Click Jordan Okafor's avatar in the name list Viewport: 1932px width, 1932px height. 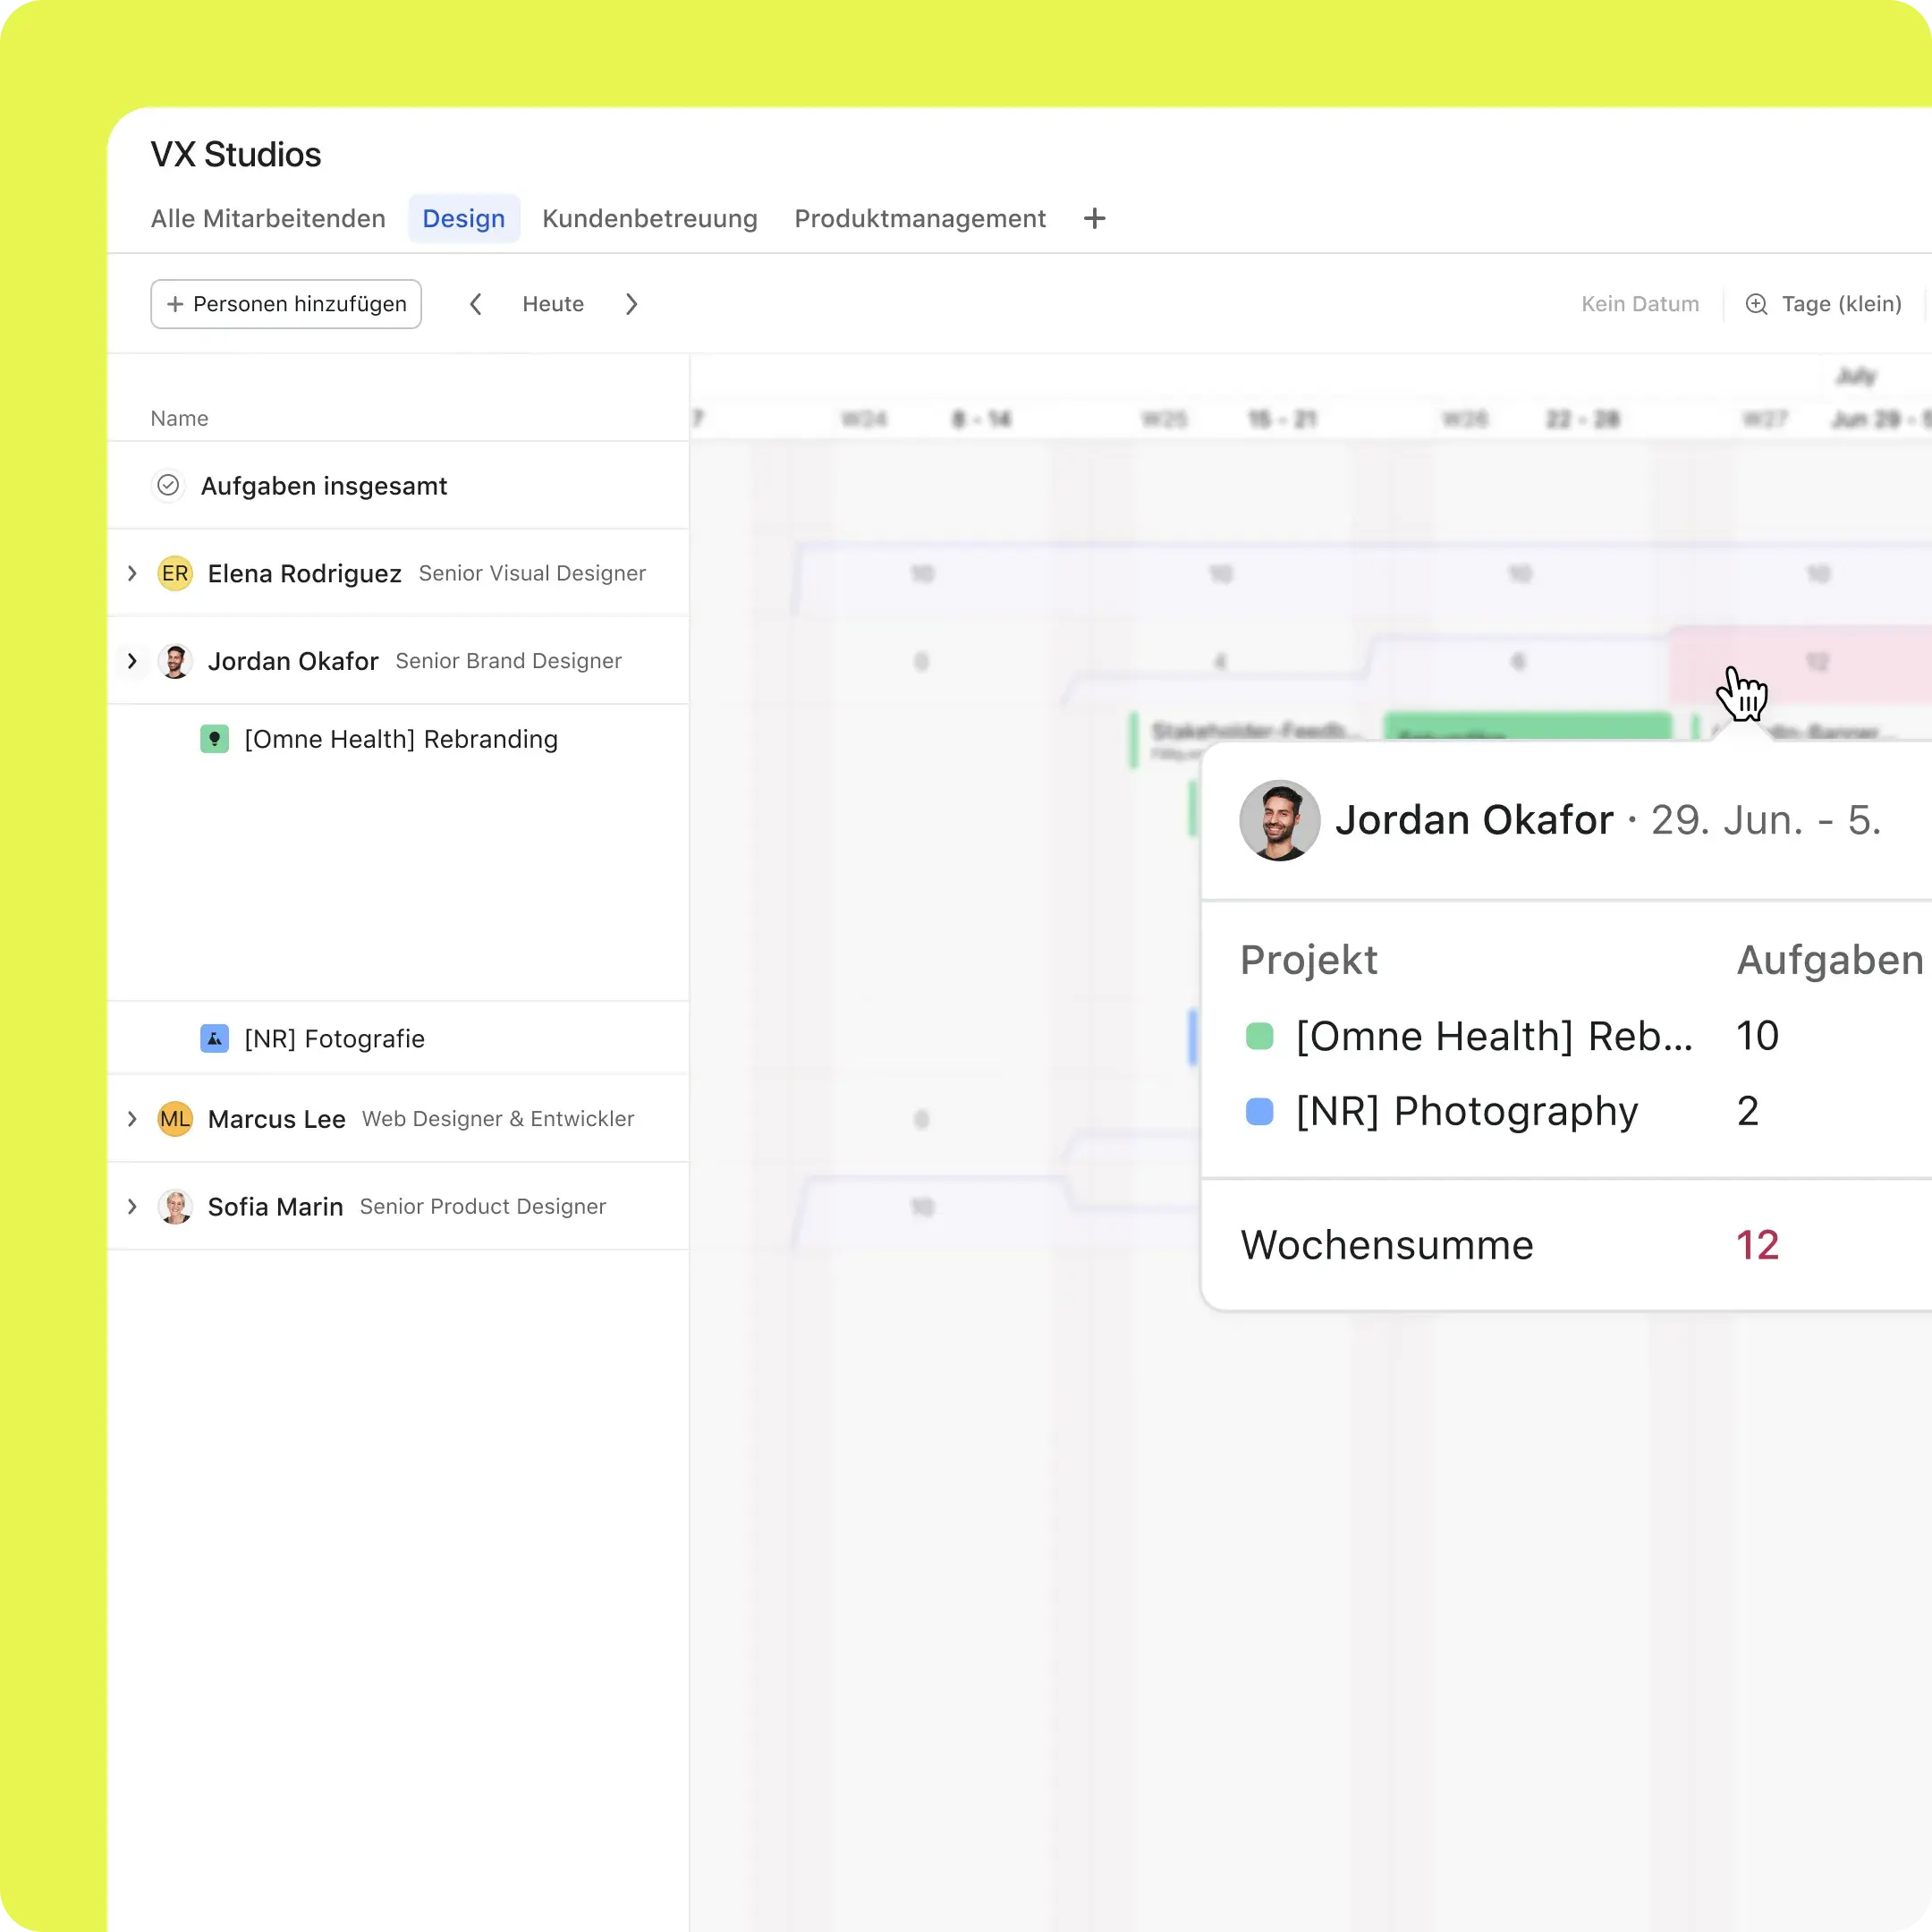click(x=175, y=661)
